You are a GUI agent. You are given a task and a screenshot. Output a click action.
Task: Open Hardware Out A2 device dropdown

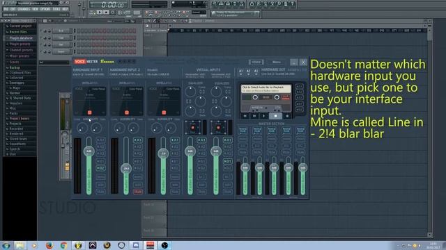coord(248,72)
